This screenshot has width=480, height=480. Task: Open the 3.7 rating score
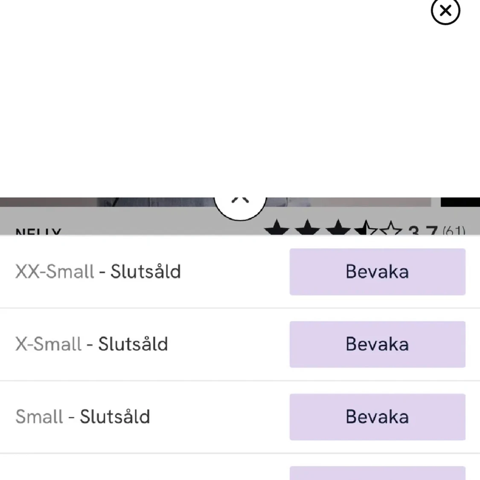[x=423, y=230]
